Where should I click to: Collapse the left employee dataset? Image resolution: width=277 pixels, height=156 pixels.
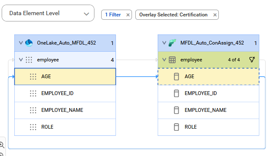tap(21, 60)
